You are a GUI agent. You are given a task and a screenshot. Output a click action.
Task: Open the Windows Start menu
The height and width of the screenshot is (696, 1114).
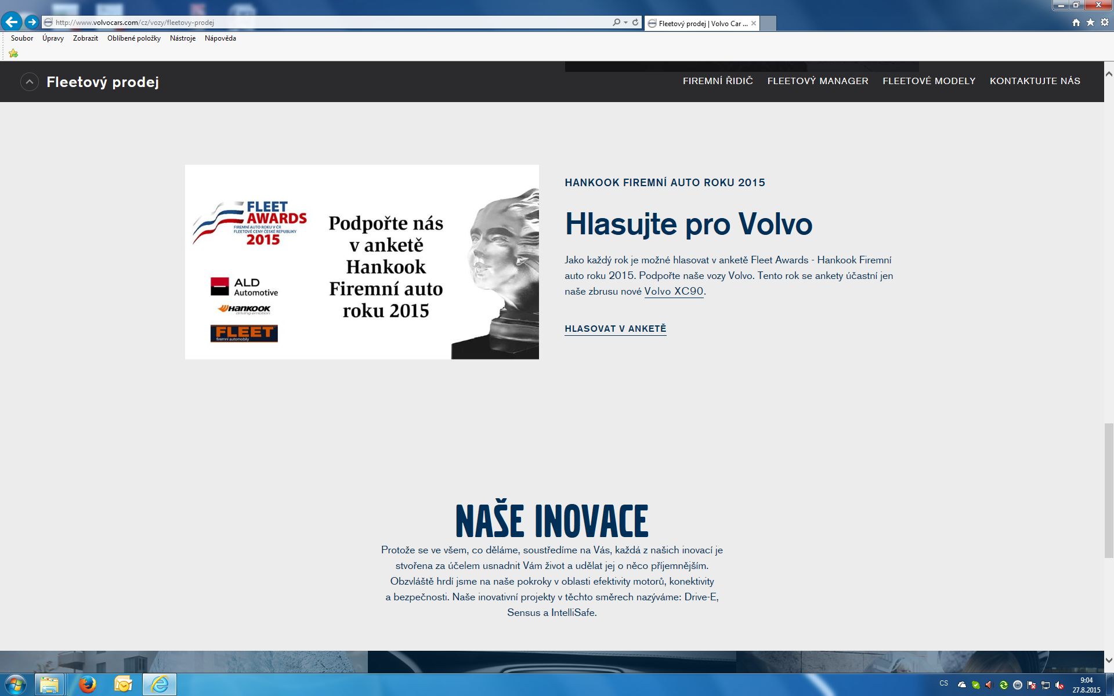[x=15, y=685]
